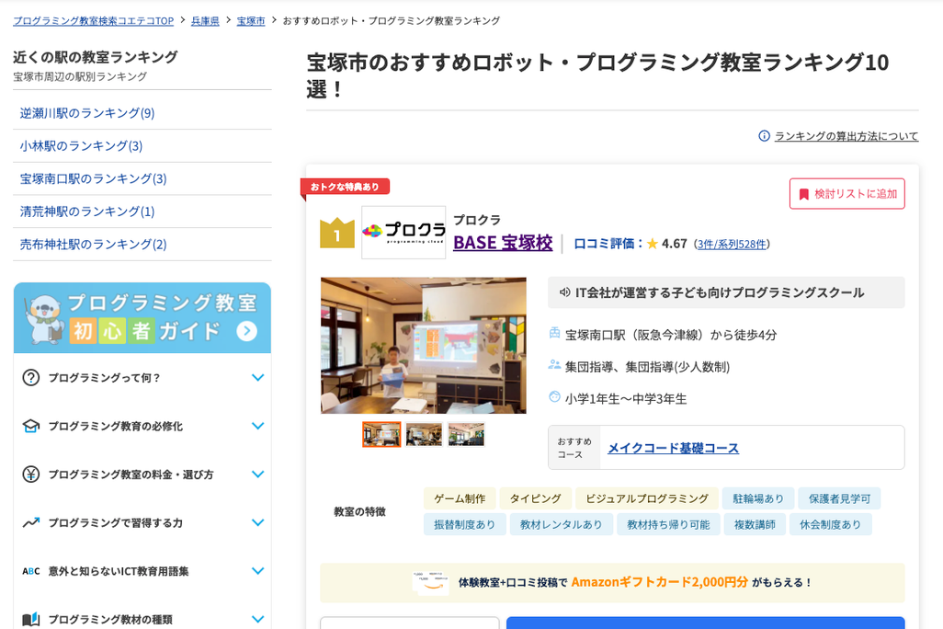The image size is (943, 629).
Task: Click the bookmark icon in 検討リストに追加
Action: click(x=803, y=194)
